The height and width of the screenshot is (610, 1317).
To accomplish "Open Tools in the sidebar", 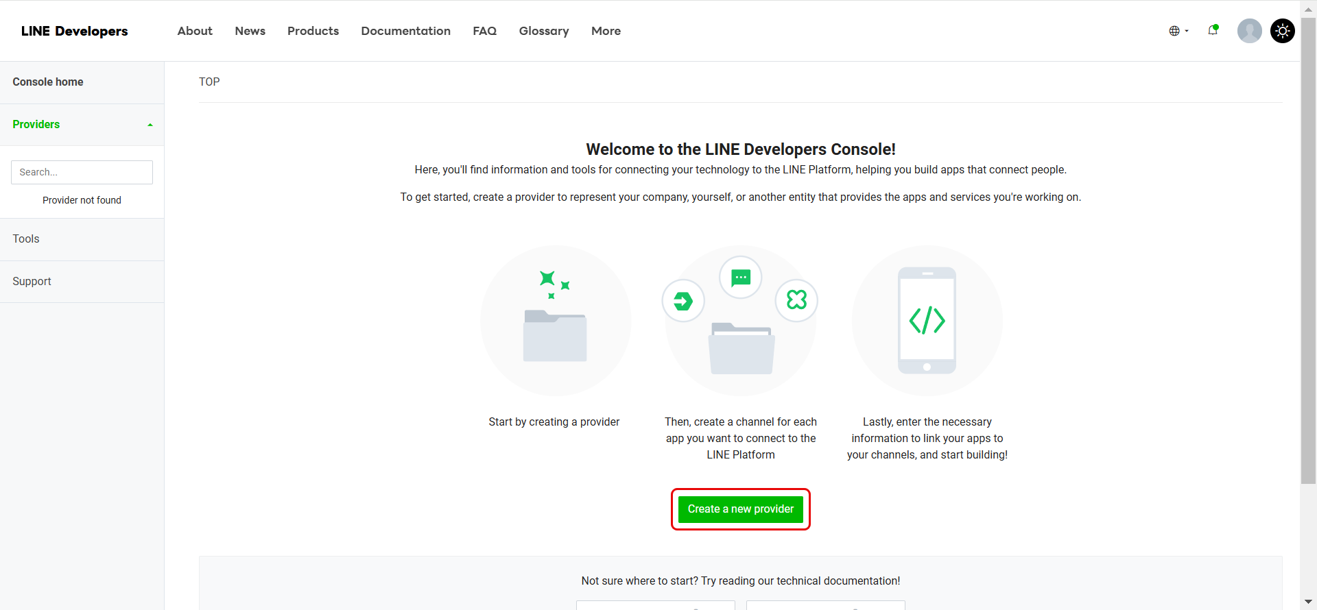I will pos(26,239).
